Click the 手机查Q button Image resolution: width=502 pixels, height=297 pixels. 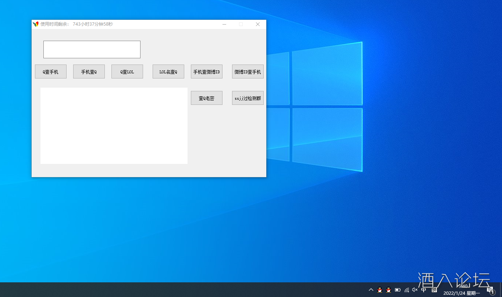pyautogui.click(x=89, y=71)
